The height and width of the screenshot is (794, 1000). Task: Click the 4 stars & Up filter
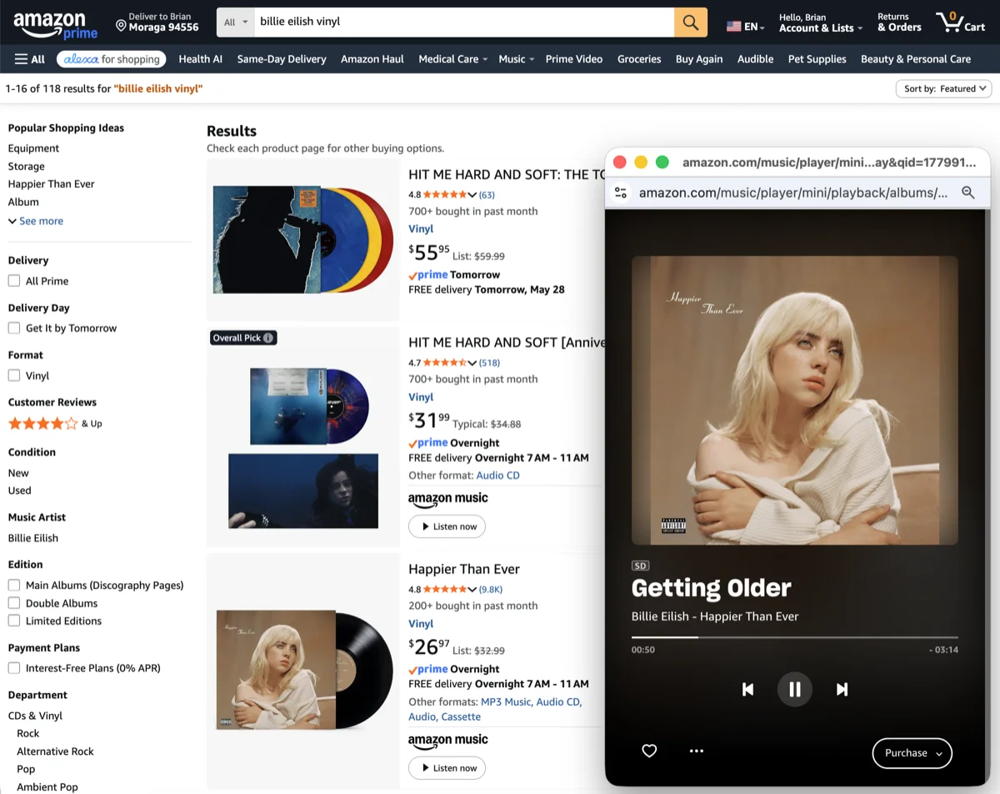click(x=55, y=424)
